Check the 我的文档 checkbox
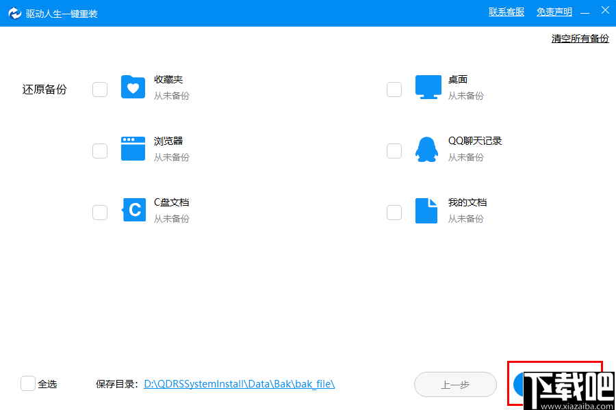This screenshot has width=616, height=410. (394, 213)
